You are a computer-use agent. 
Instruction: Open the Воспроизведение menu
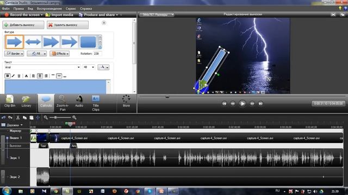click(49, 9)
